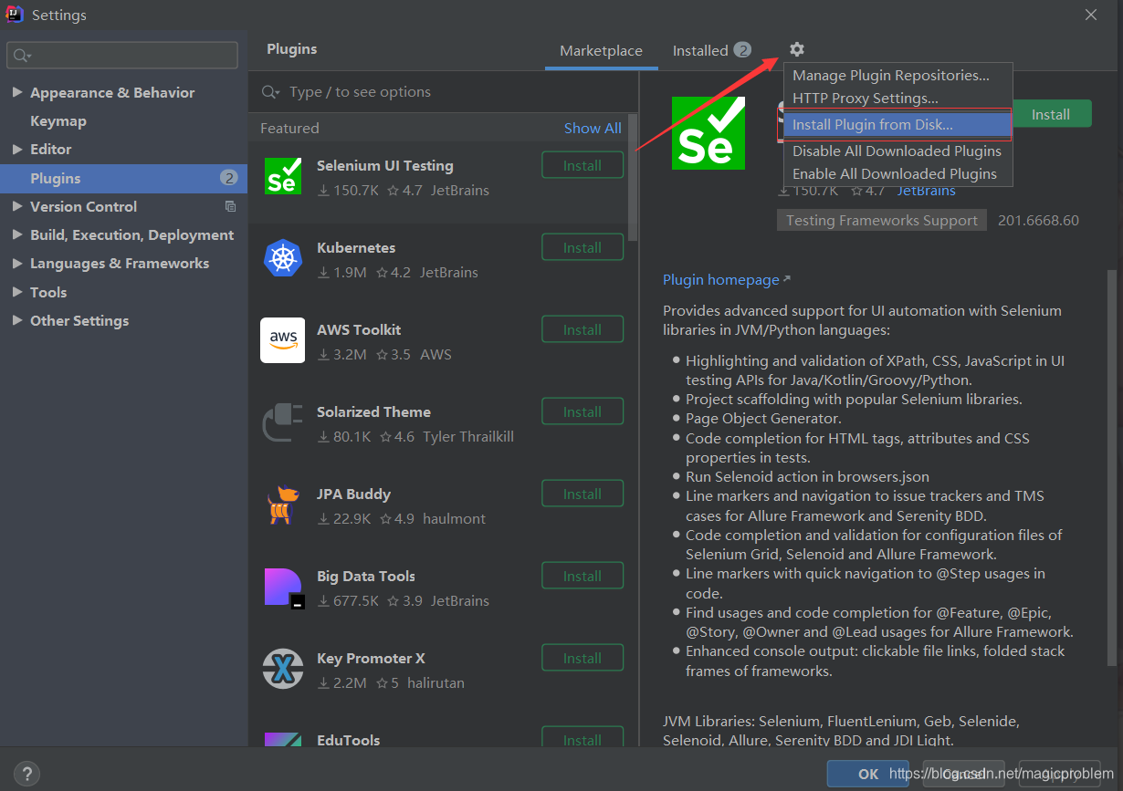Expand Version Control settings node

17,207
